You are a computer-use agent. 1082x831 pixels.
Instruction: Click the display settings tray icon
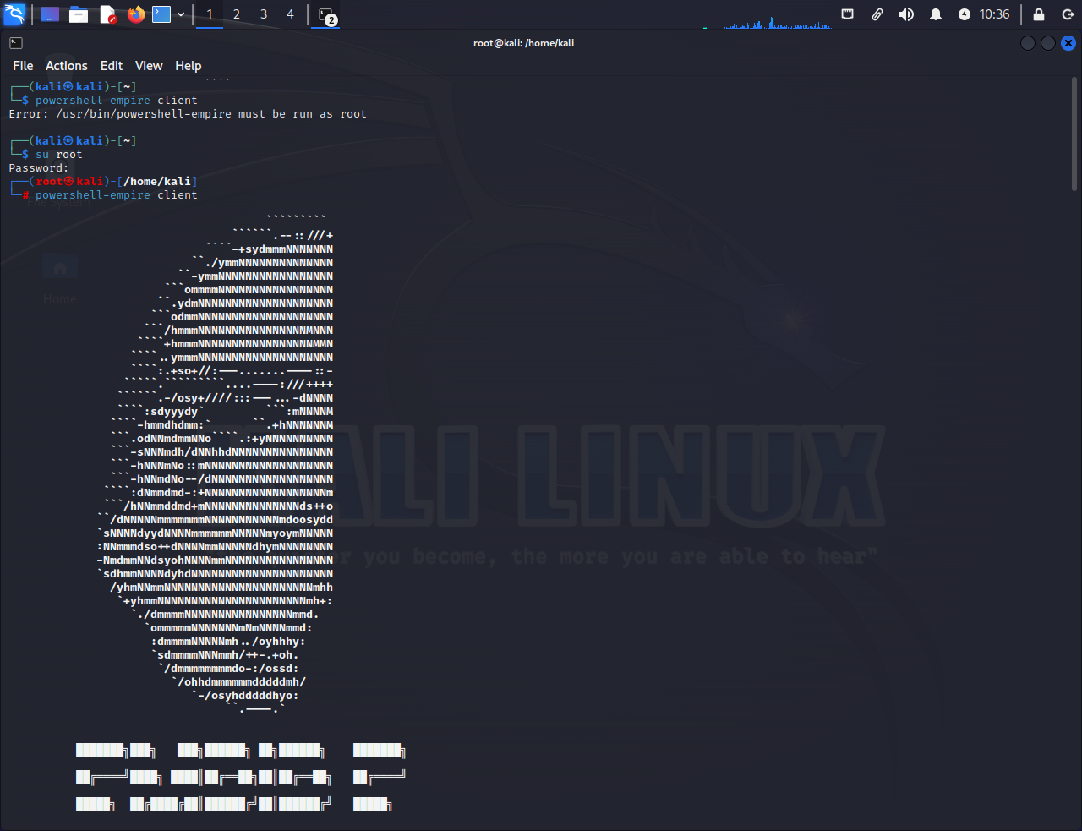pyautogui.click(x=848, y=14)
